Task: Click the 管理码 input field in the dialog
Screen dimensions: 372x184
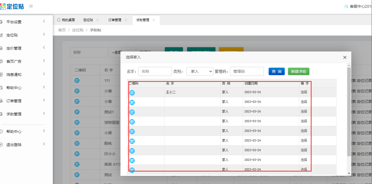Action: 247,71
